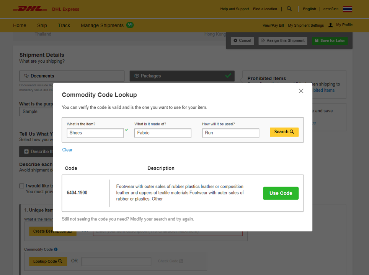Click Find a location link
Viewport: 369px width, 275px height.
click(265, 9)
